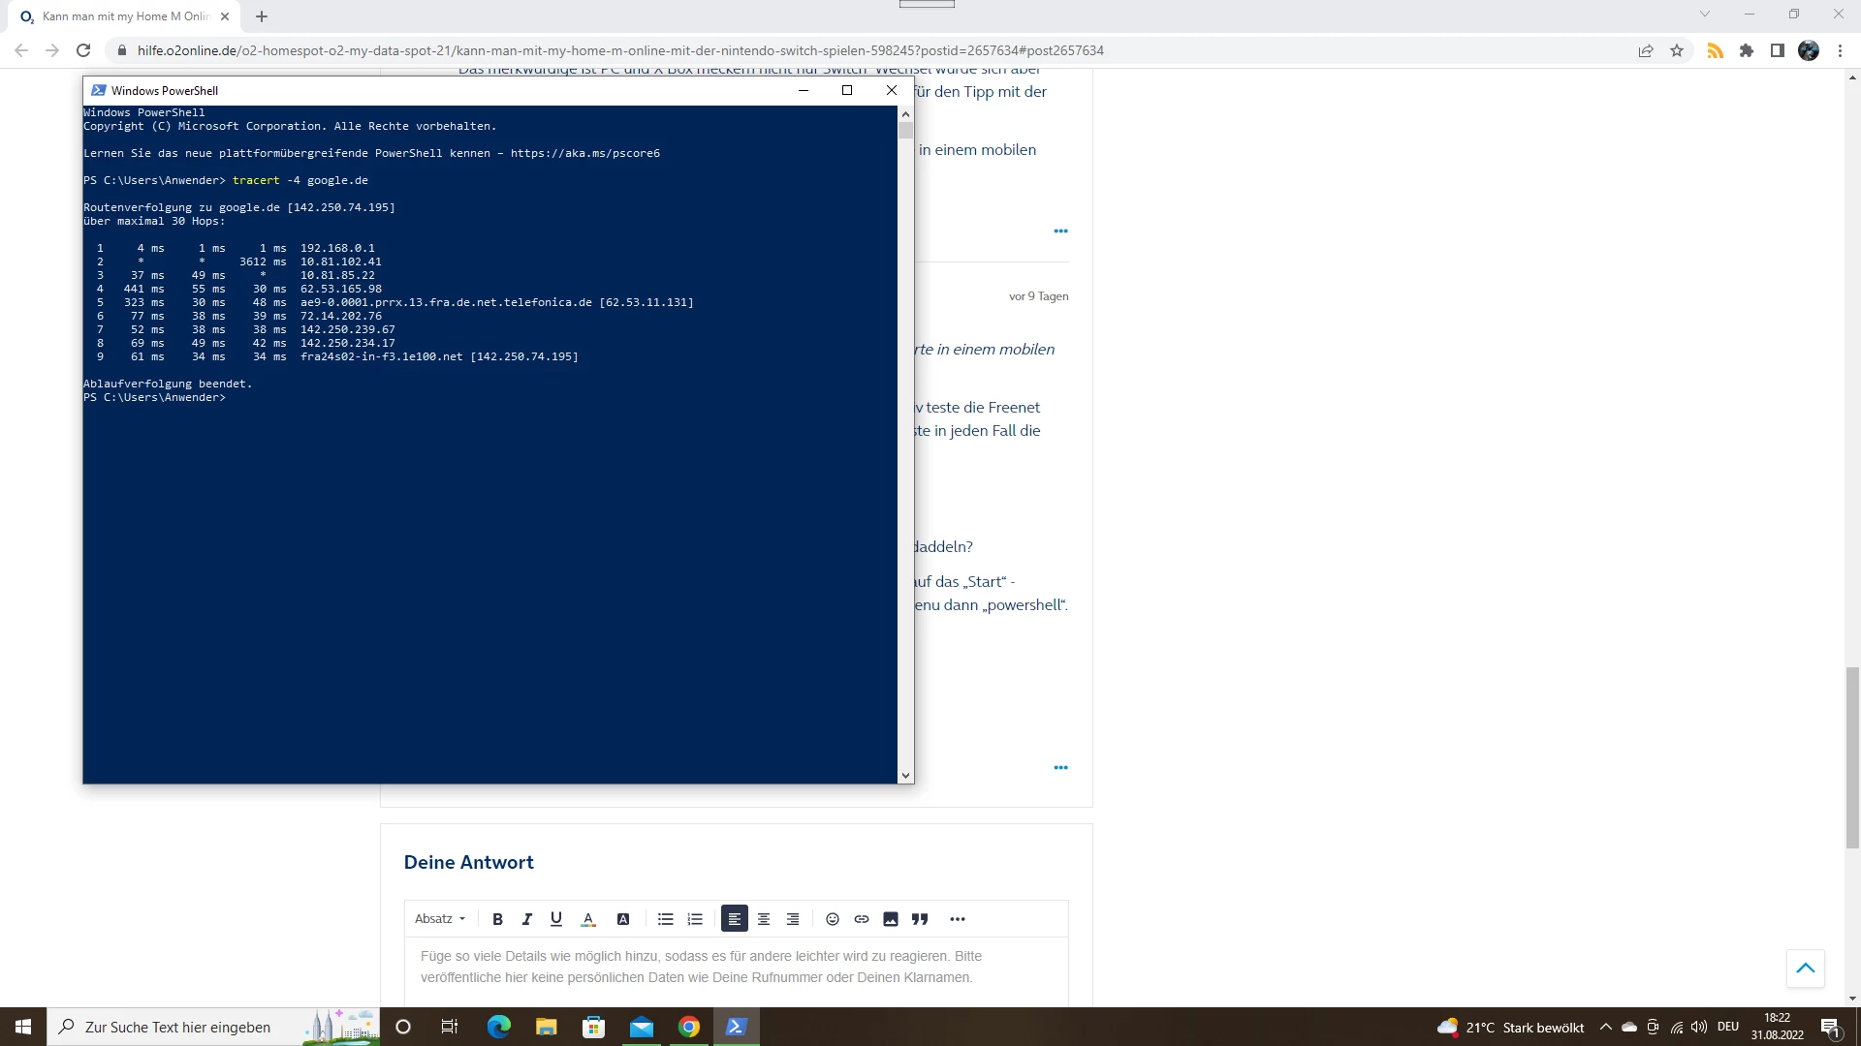Screen dimensions: 1861x1046
Task: Switch to the Kann man mit my Home tab
Action: [126, 16]
